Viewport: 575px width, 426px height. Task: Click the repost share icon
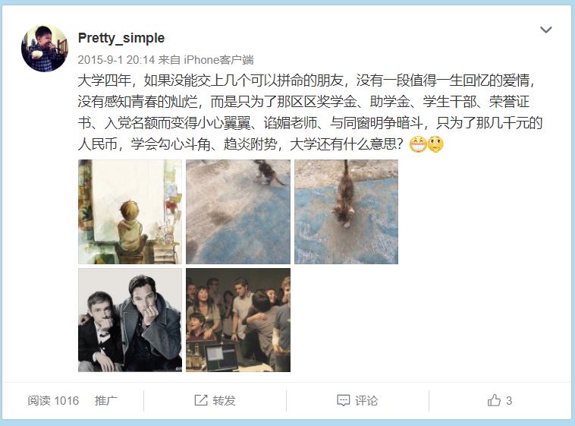click(x=201, y=400)
